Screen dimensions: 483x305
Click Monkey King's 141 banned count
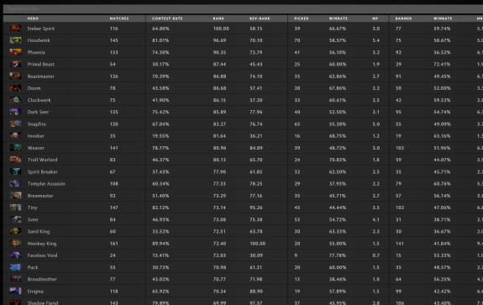pos(400,244)
